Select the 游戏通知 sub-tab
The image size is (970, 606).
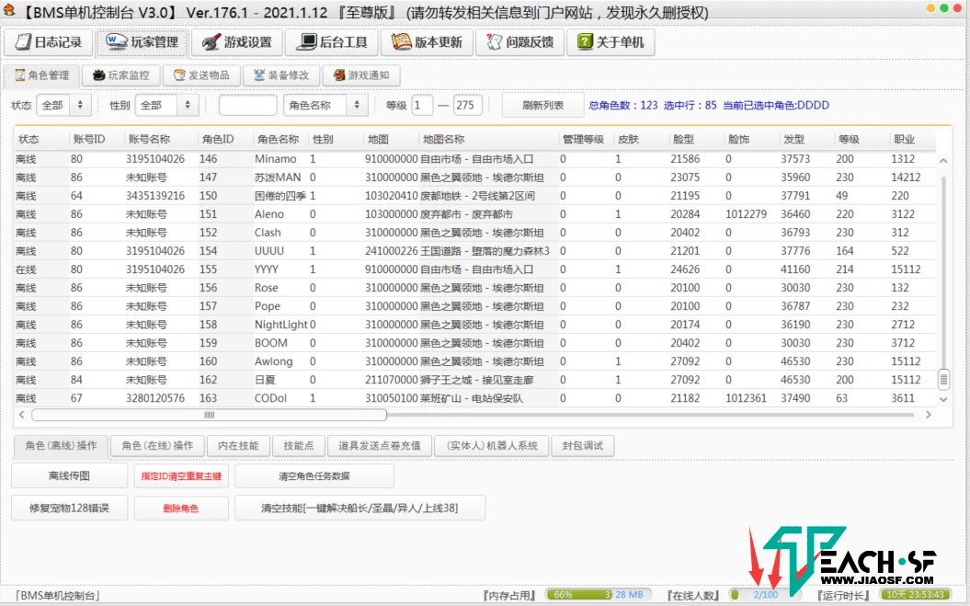[x=361, y=75]
